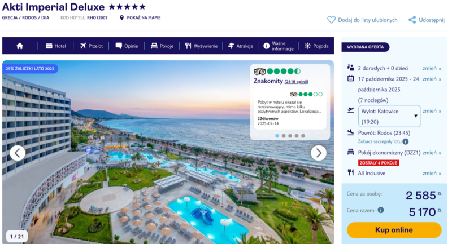Image resolution: width=452 pixels, height=244 pixels.
Task: Select the last review carousel dot
Action: point(303,136)
